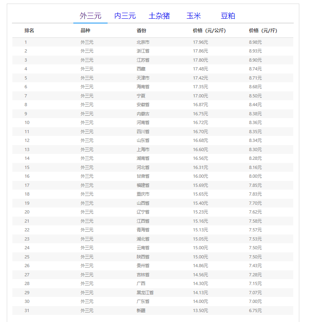322x322 pixels.
Task: Select the 宁夏 cell
Action: pos(141,96)
